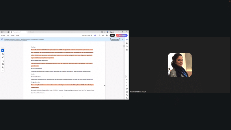Select the arrow selection tool
Screen dimensions: 231x130
pyautogui.click(x=3, y=51)
